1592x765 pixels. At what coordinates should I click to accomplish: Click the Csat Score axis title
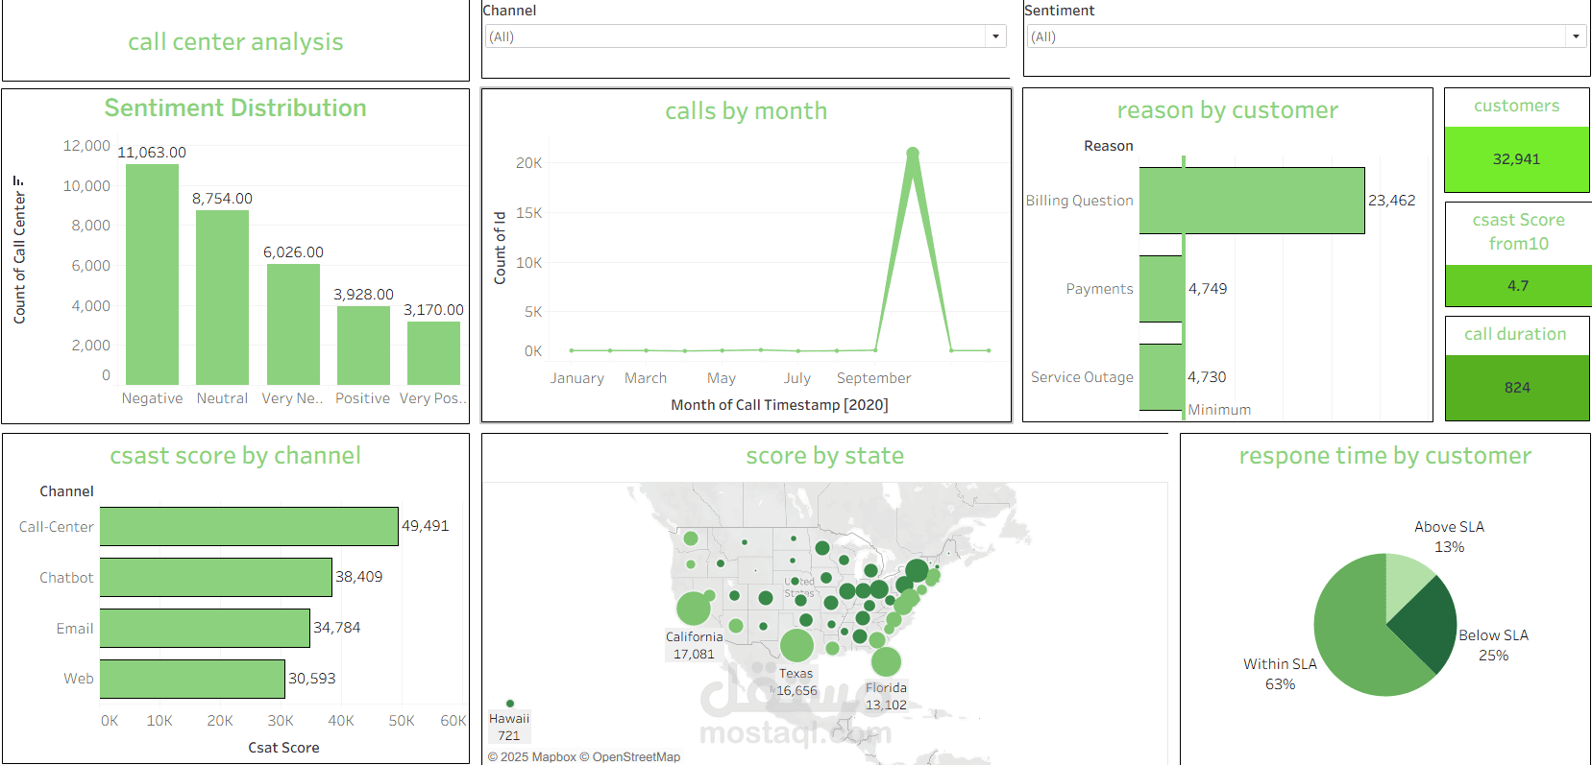click(283, 748)
